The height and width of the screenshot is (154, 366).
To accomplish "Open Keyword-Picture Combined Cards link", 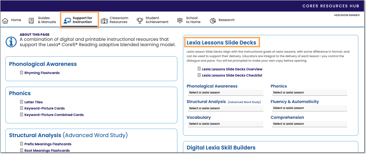I will click(54, 115).
